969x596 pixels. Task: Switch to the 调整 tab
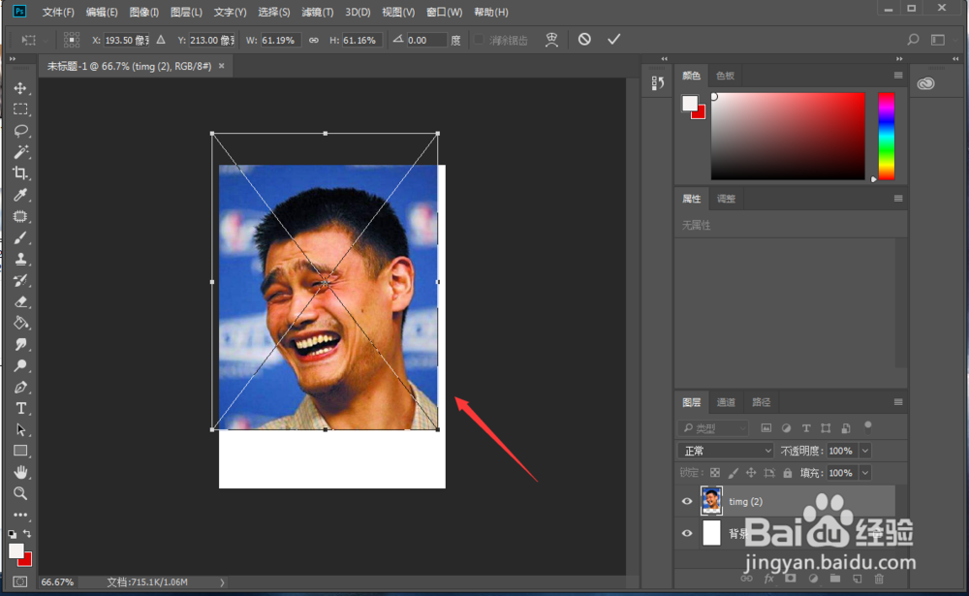click(726, 199)
